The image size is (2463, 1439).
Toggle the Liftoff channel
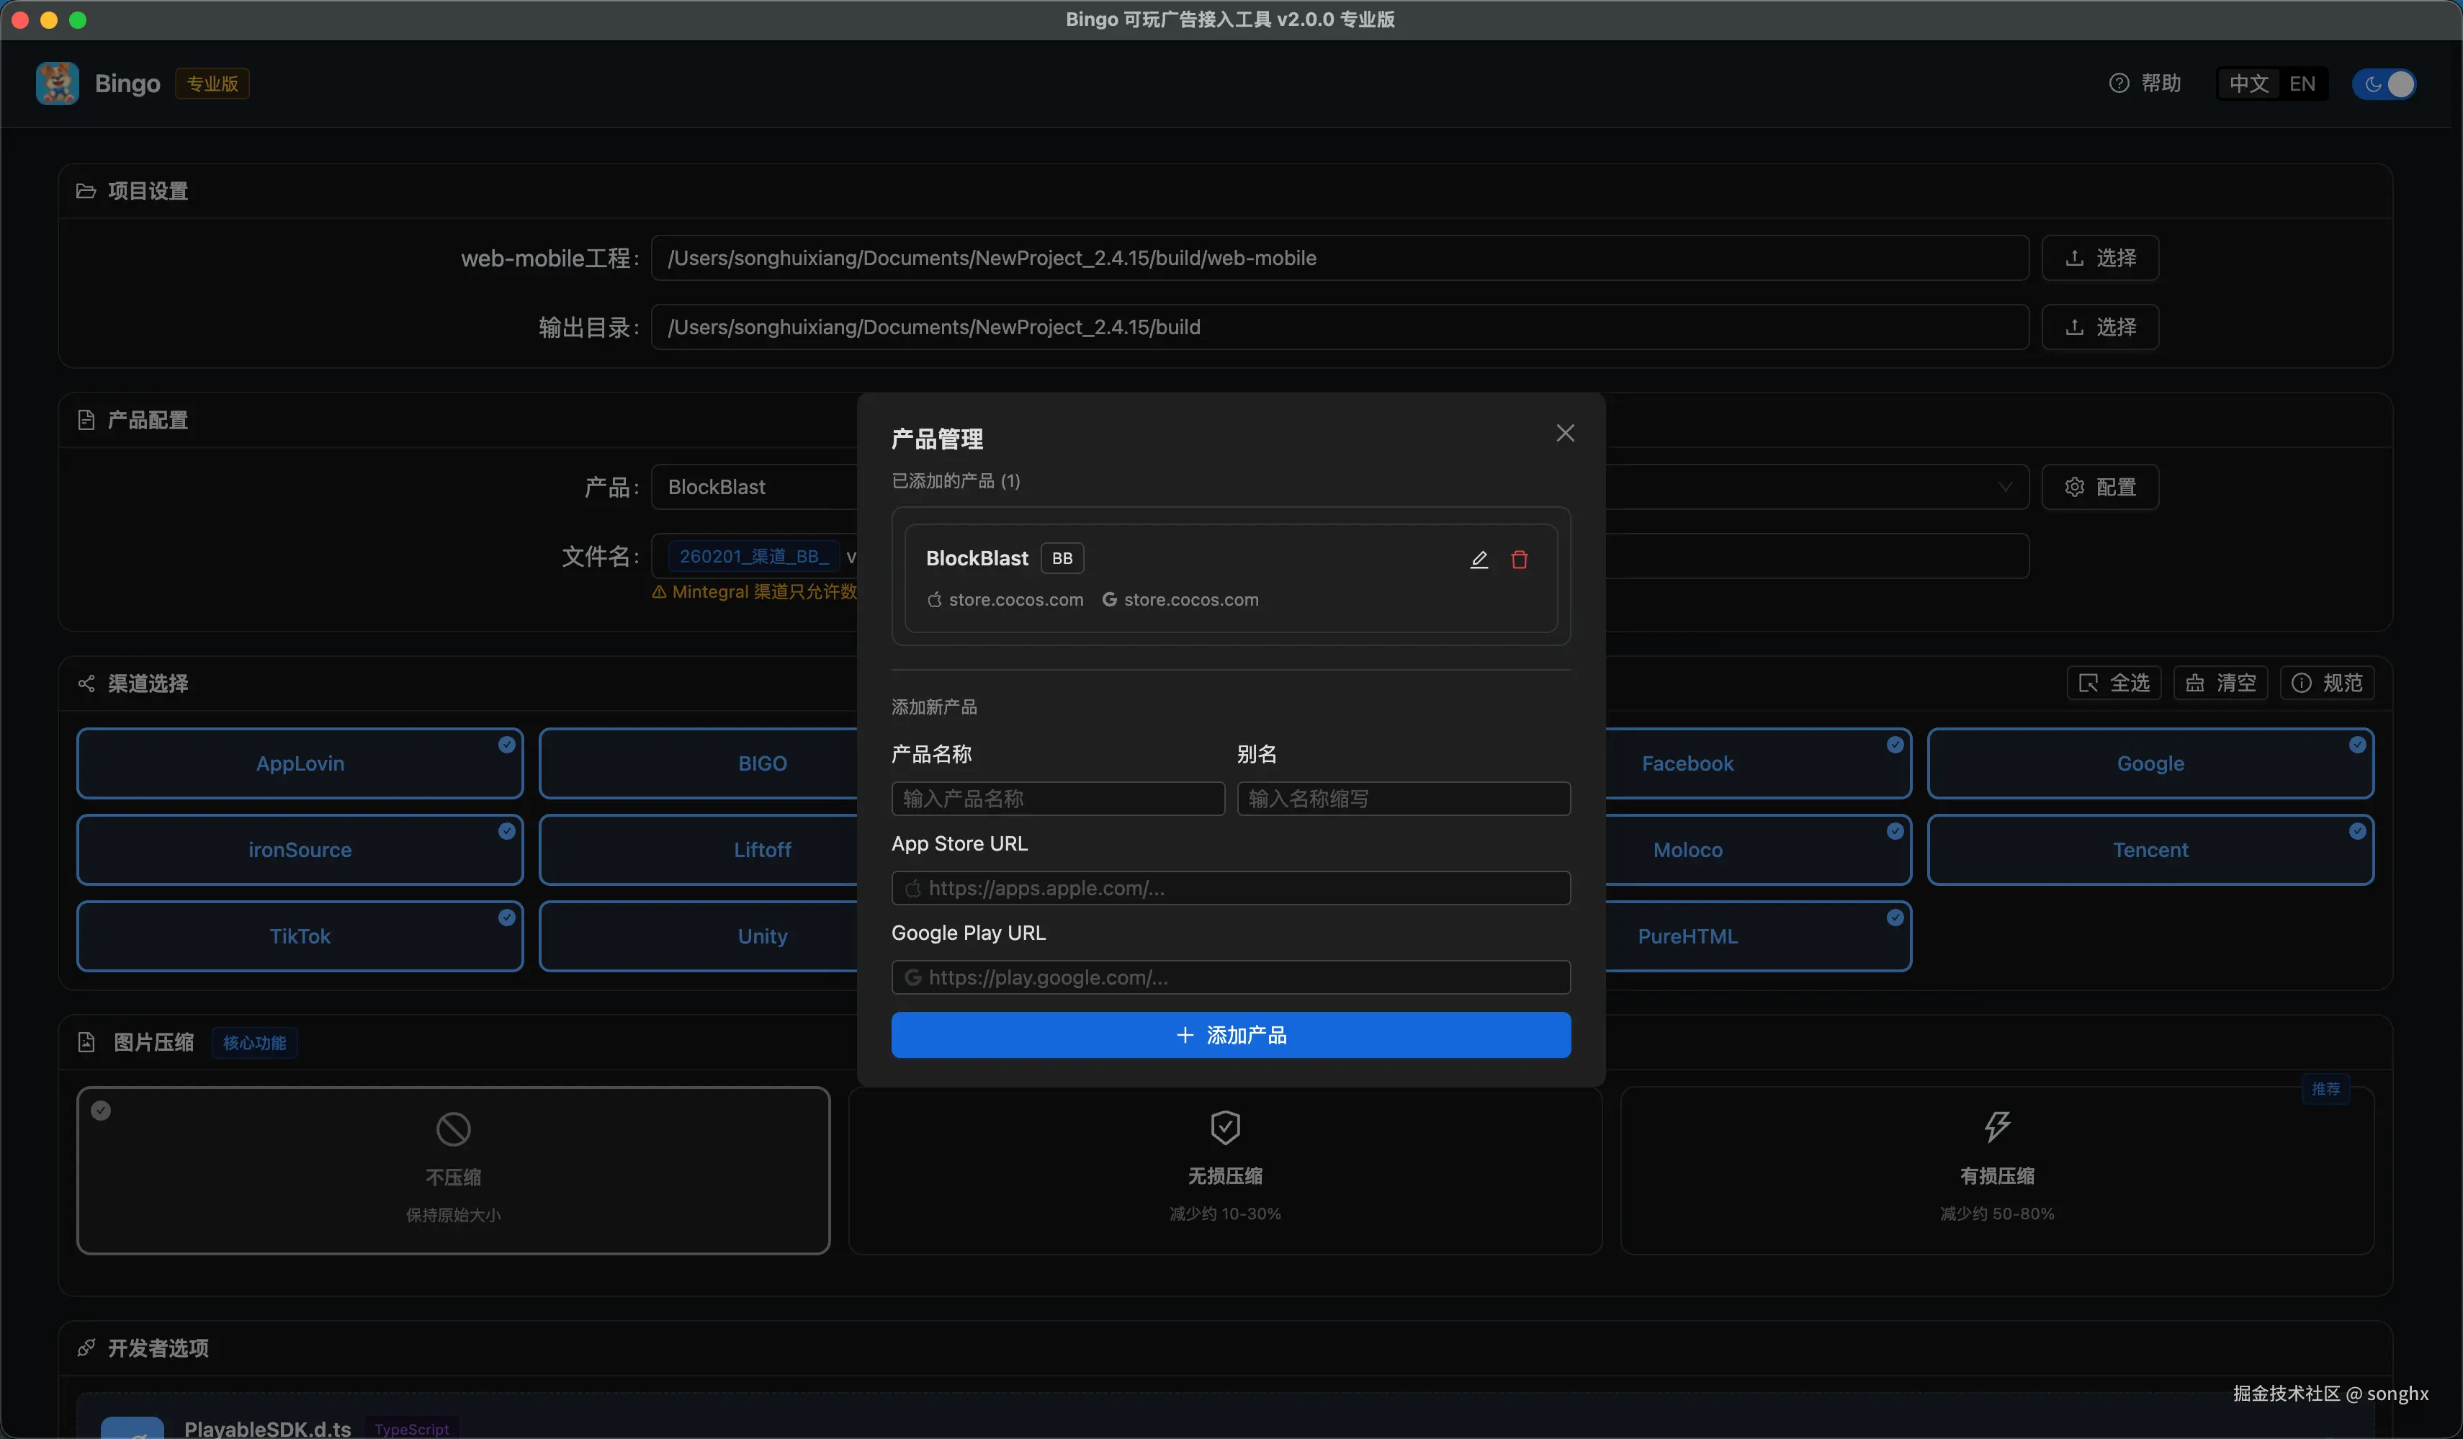click(698, 850)
